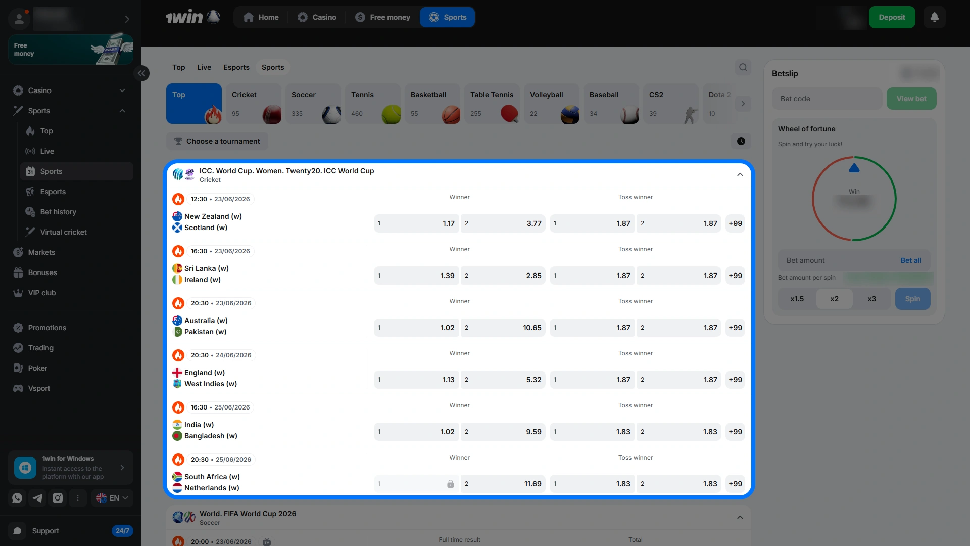Switch to Top sub-tab

click(x=178, y=67)
